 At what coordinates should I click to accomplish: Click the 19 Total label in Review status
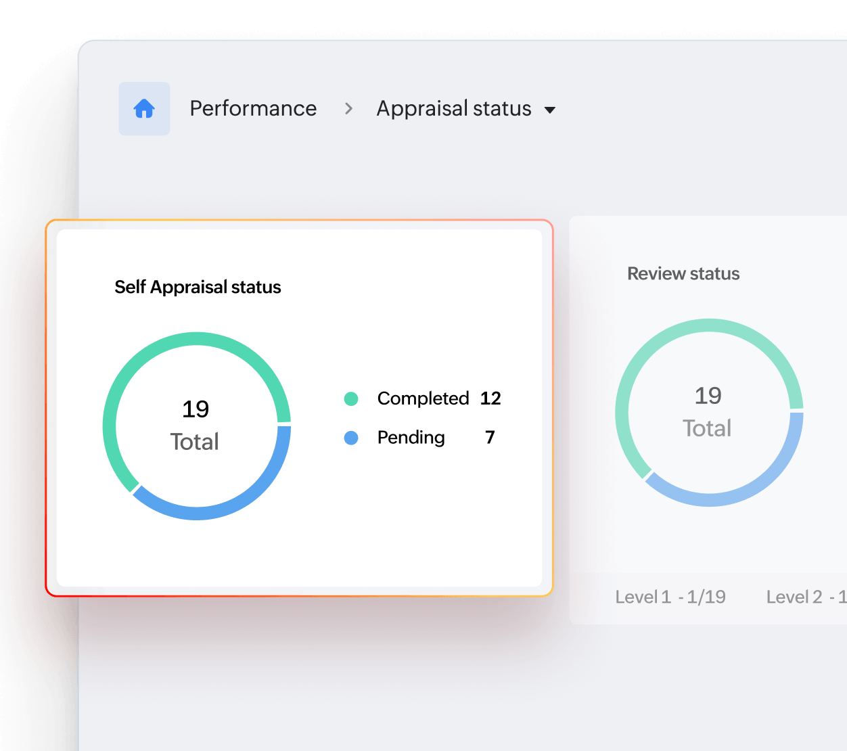[708, 411]
